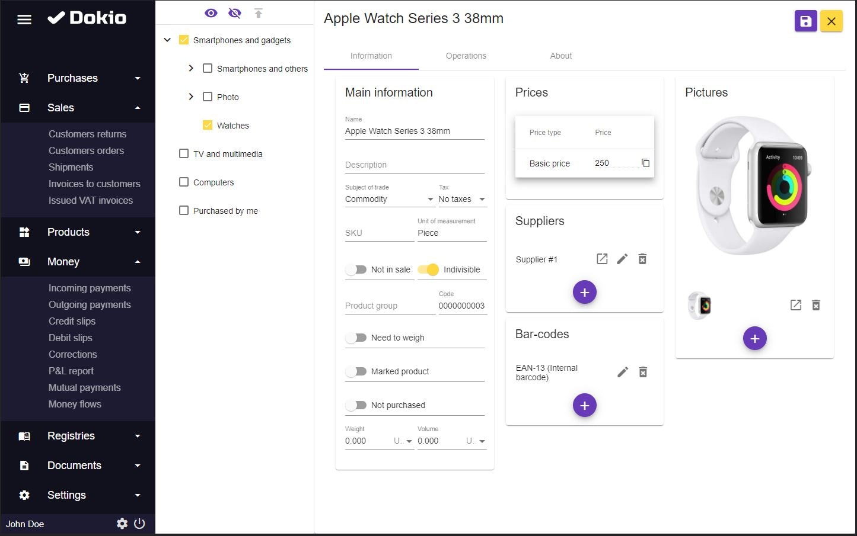
Task: Click the hamburger menu icon
Action: (x=24, y=20)
